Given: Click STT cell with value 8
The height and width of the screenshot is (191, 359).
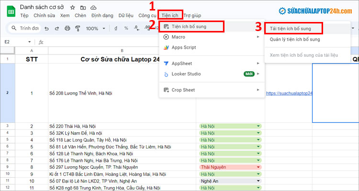Looking at the screenshot, I should 32,167.
